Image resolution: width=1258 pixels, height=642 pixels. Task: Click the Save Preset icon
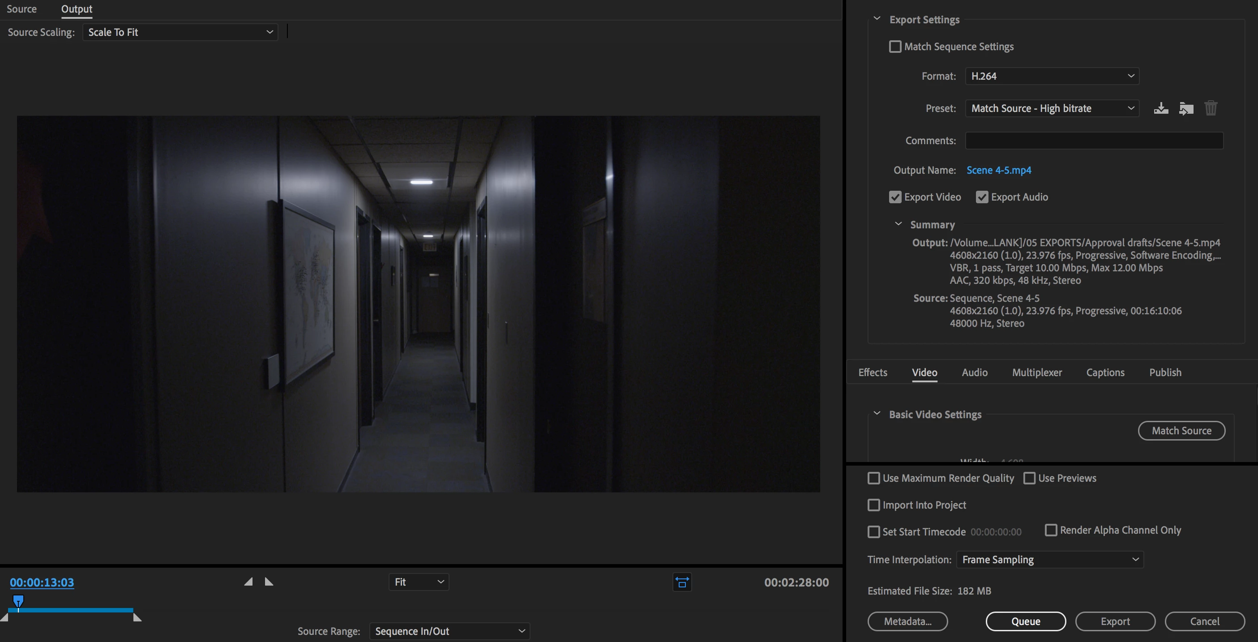(x=1161, y=108)
